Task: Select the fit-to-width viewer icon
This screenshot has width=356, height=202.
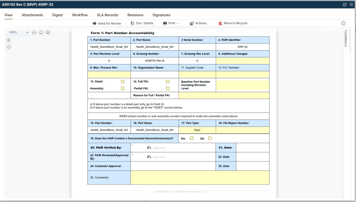Action: [34, 32]
